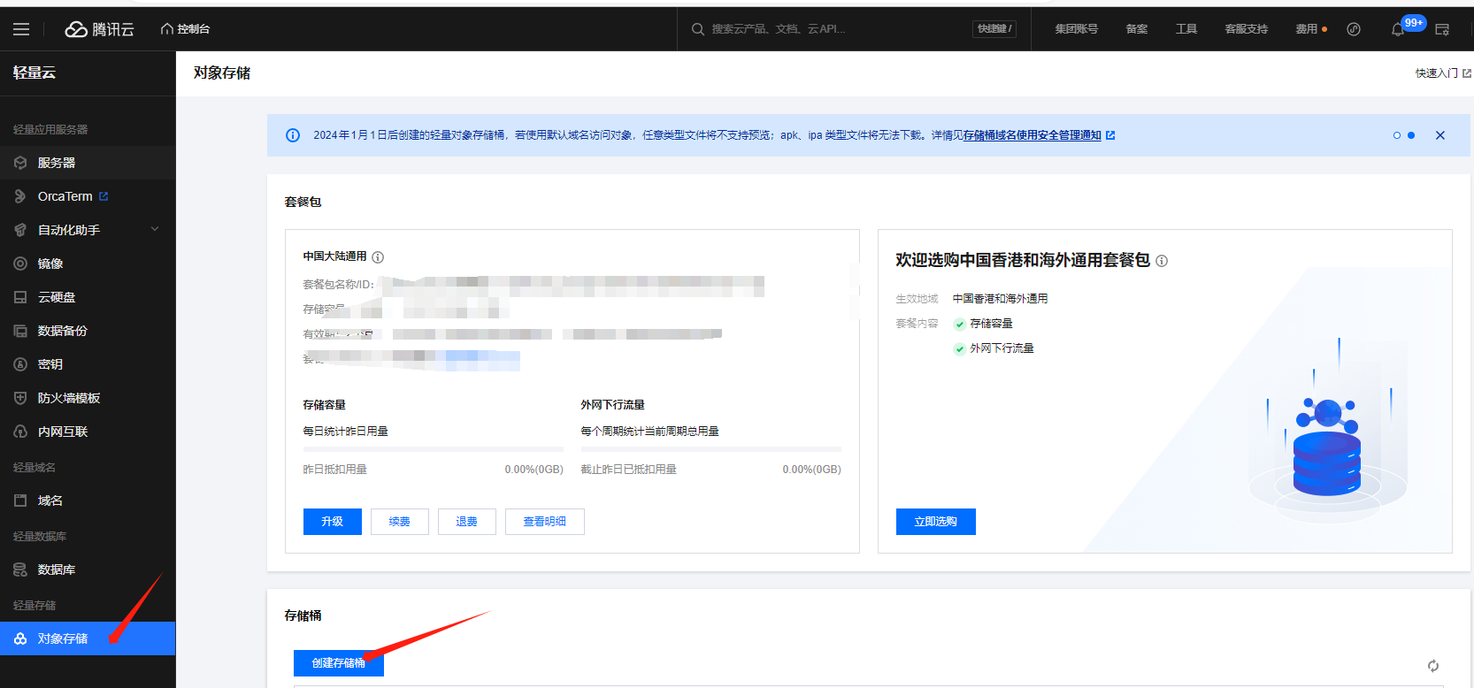The width and height of the screenshot is (1474, 688).
Task: Click the 数据备份 icon
Action: tap(20, 331)
